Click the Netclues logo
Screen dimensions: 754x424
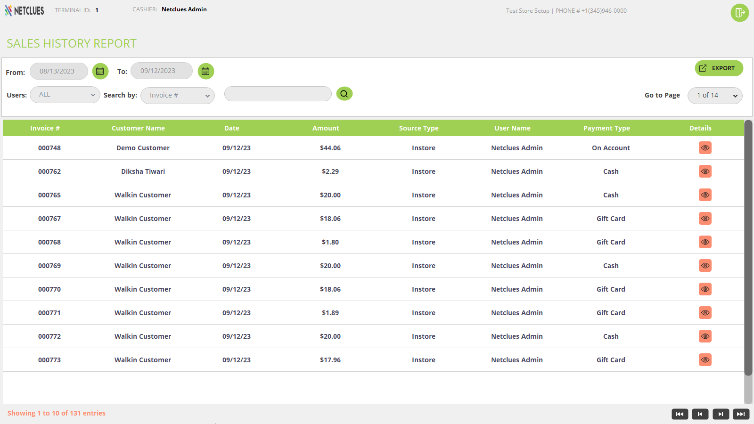[25, 10]
